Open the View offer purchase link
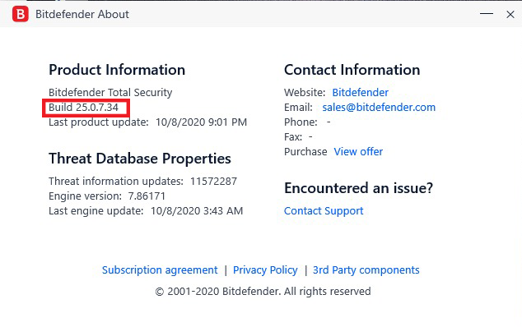 click(x=358, y=152)
